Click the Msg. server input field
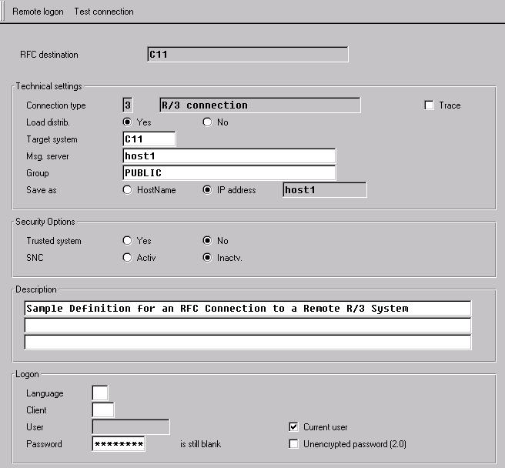The image size is (505, 468). click(x=229, y=156)
